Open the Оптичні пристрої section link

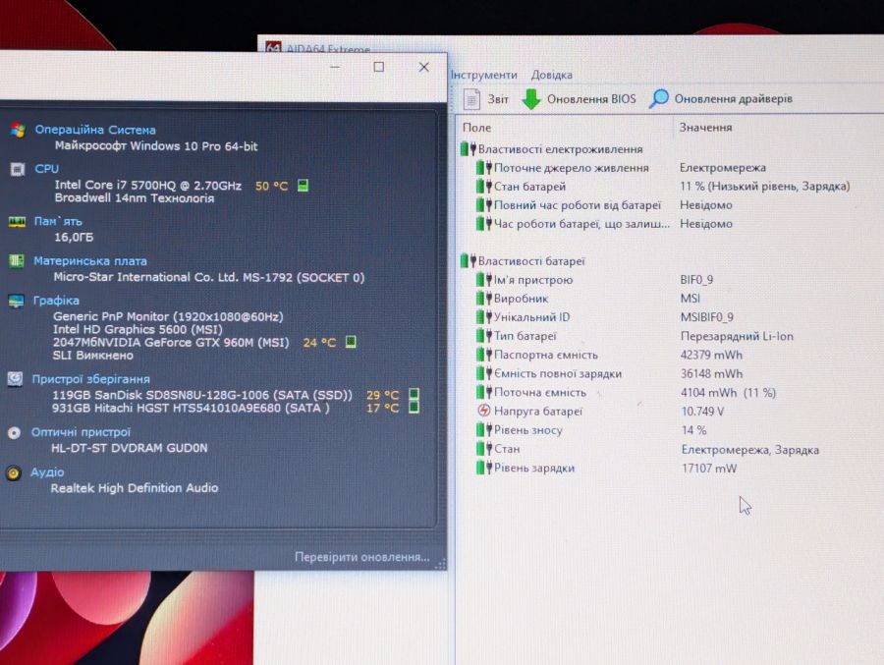(x=81, y=432)
